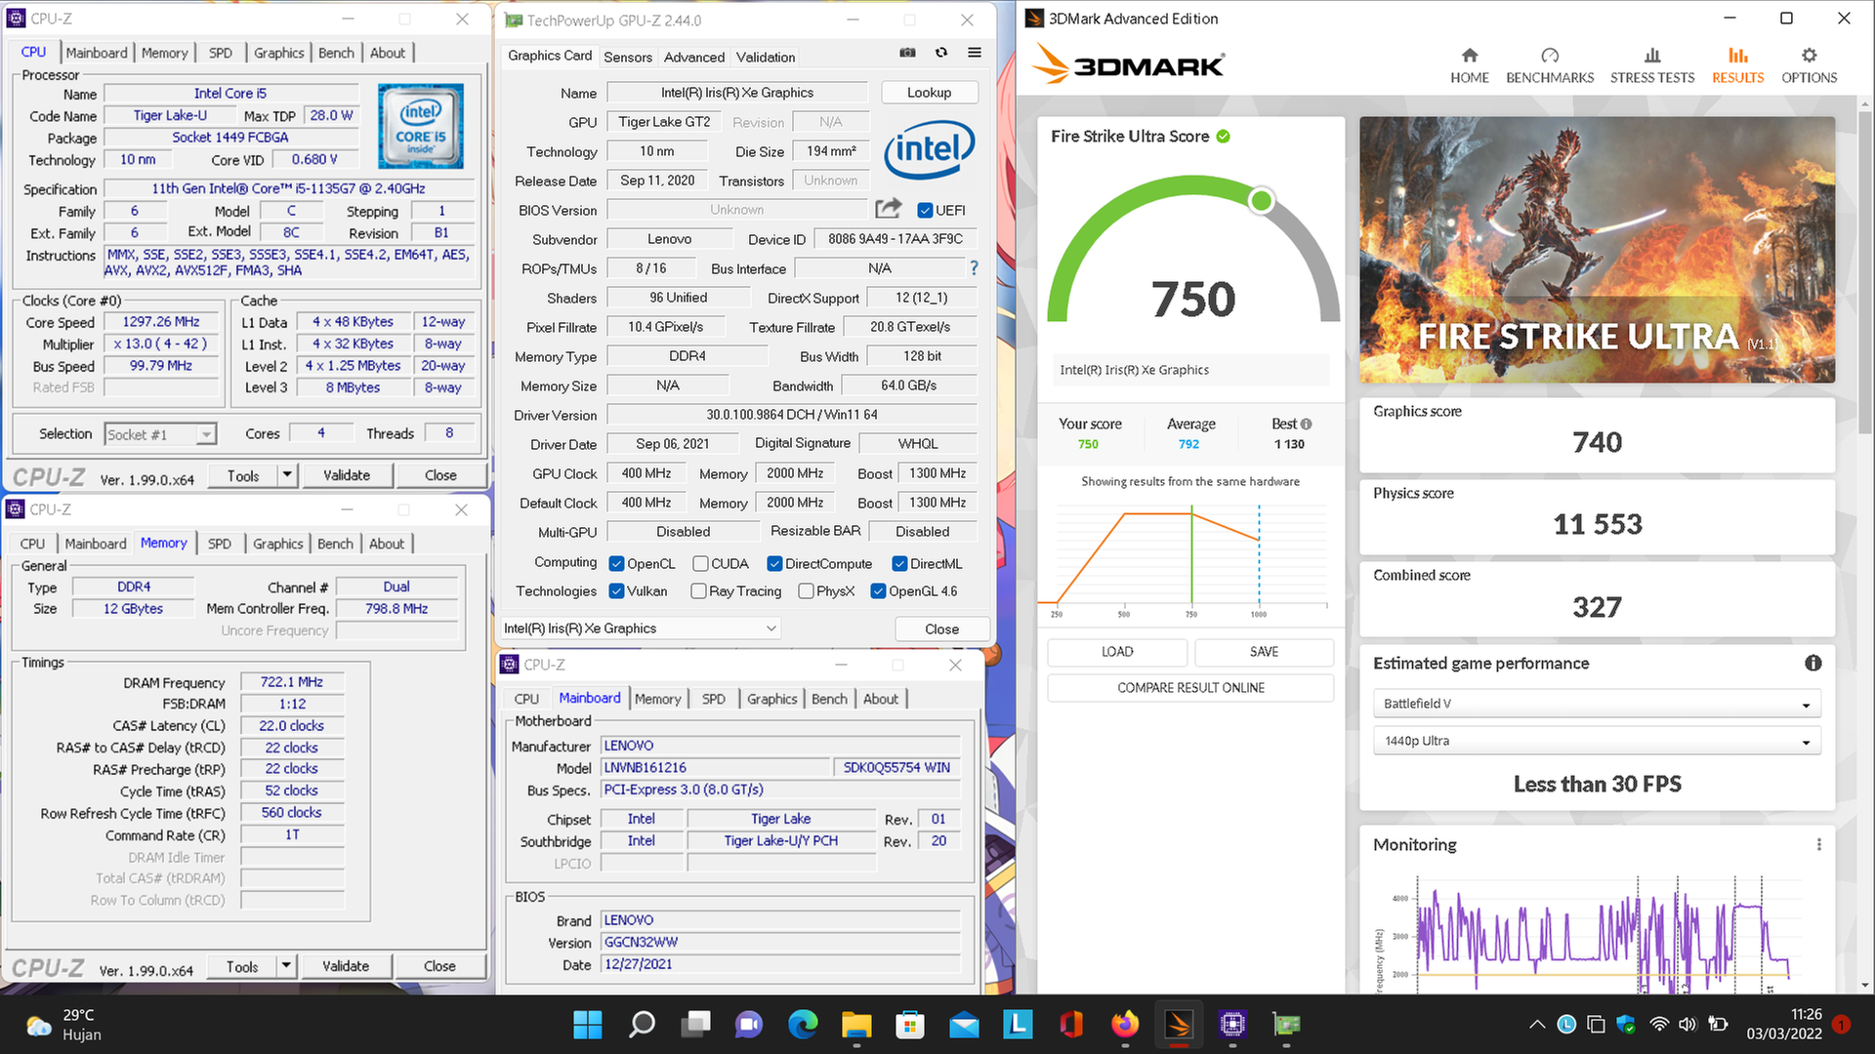Click Fire Strike Ultra thumbnail image
Screen dimensions: 1875x1054
[1597, 250]
